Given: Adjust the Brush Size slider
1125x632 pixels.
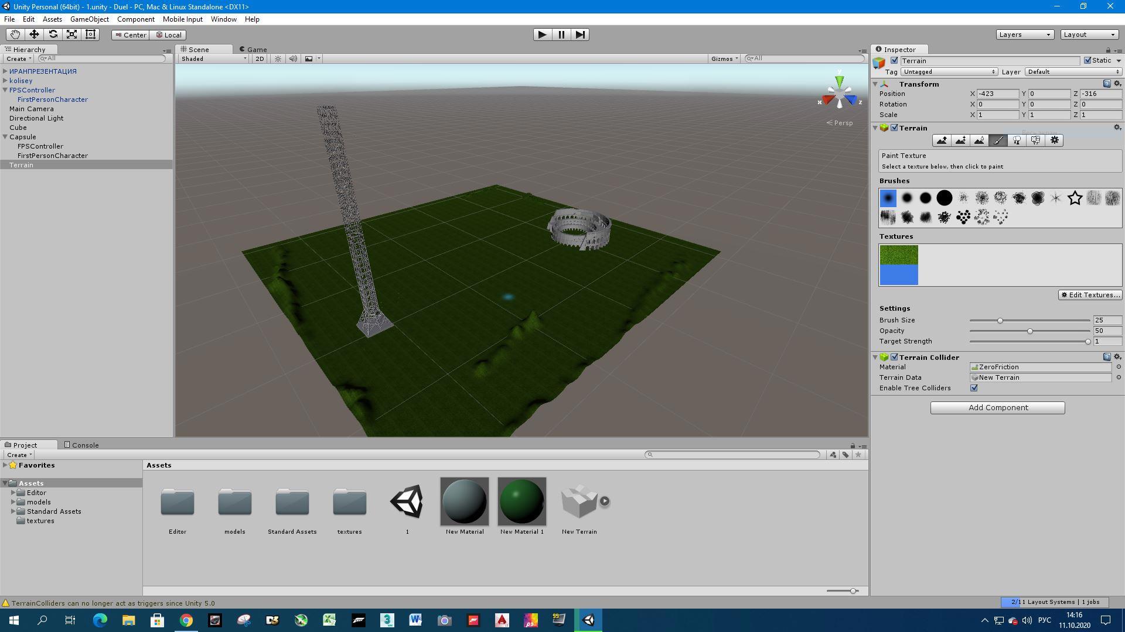Looking at the screenshot, I should point(1000,321).
